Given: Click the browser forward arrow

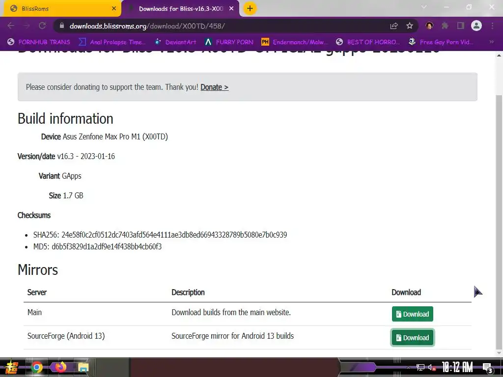Looking at the screenshot, I should [x=27, y=26].
